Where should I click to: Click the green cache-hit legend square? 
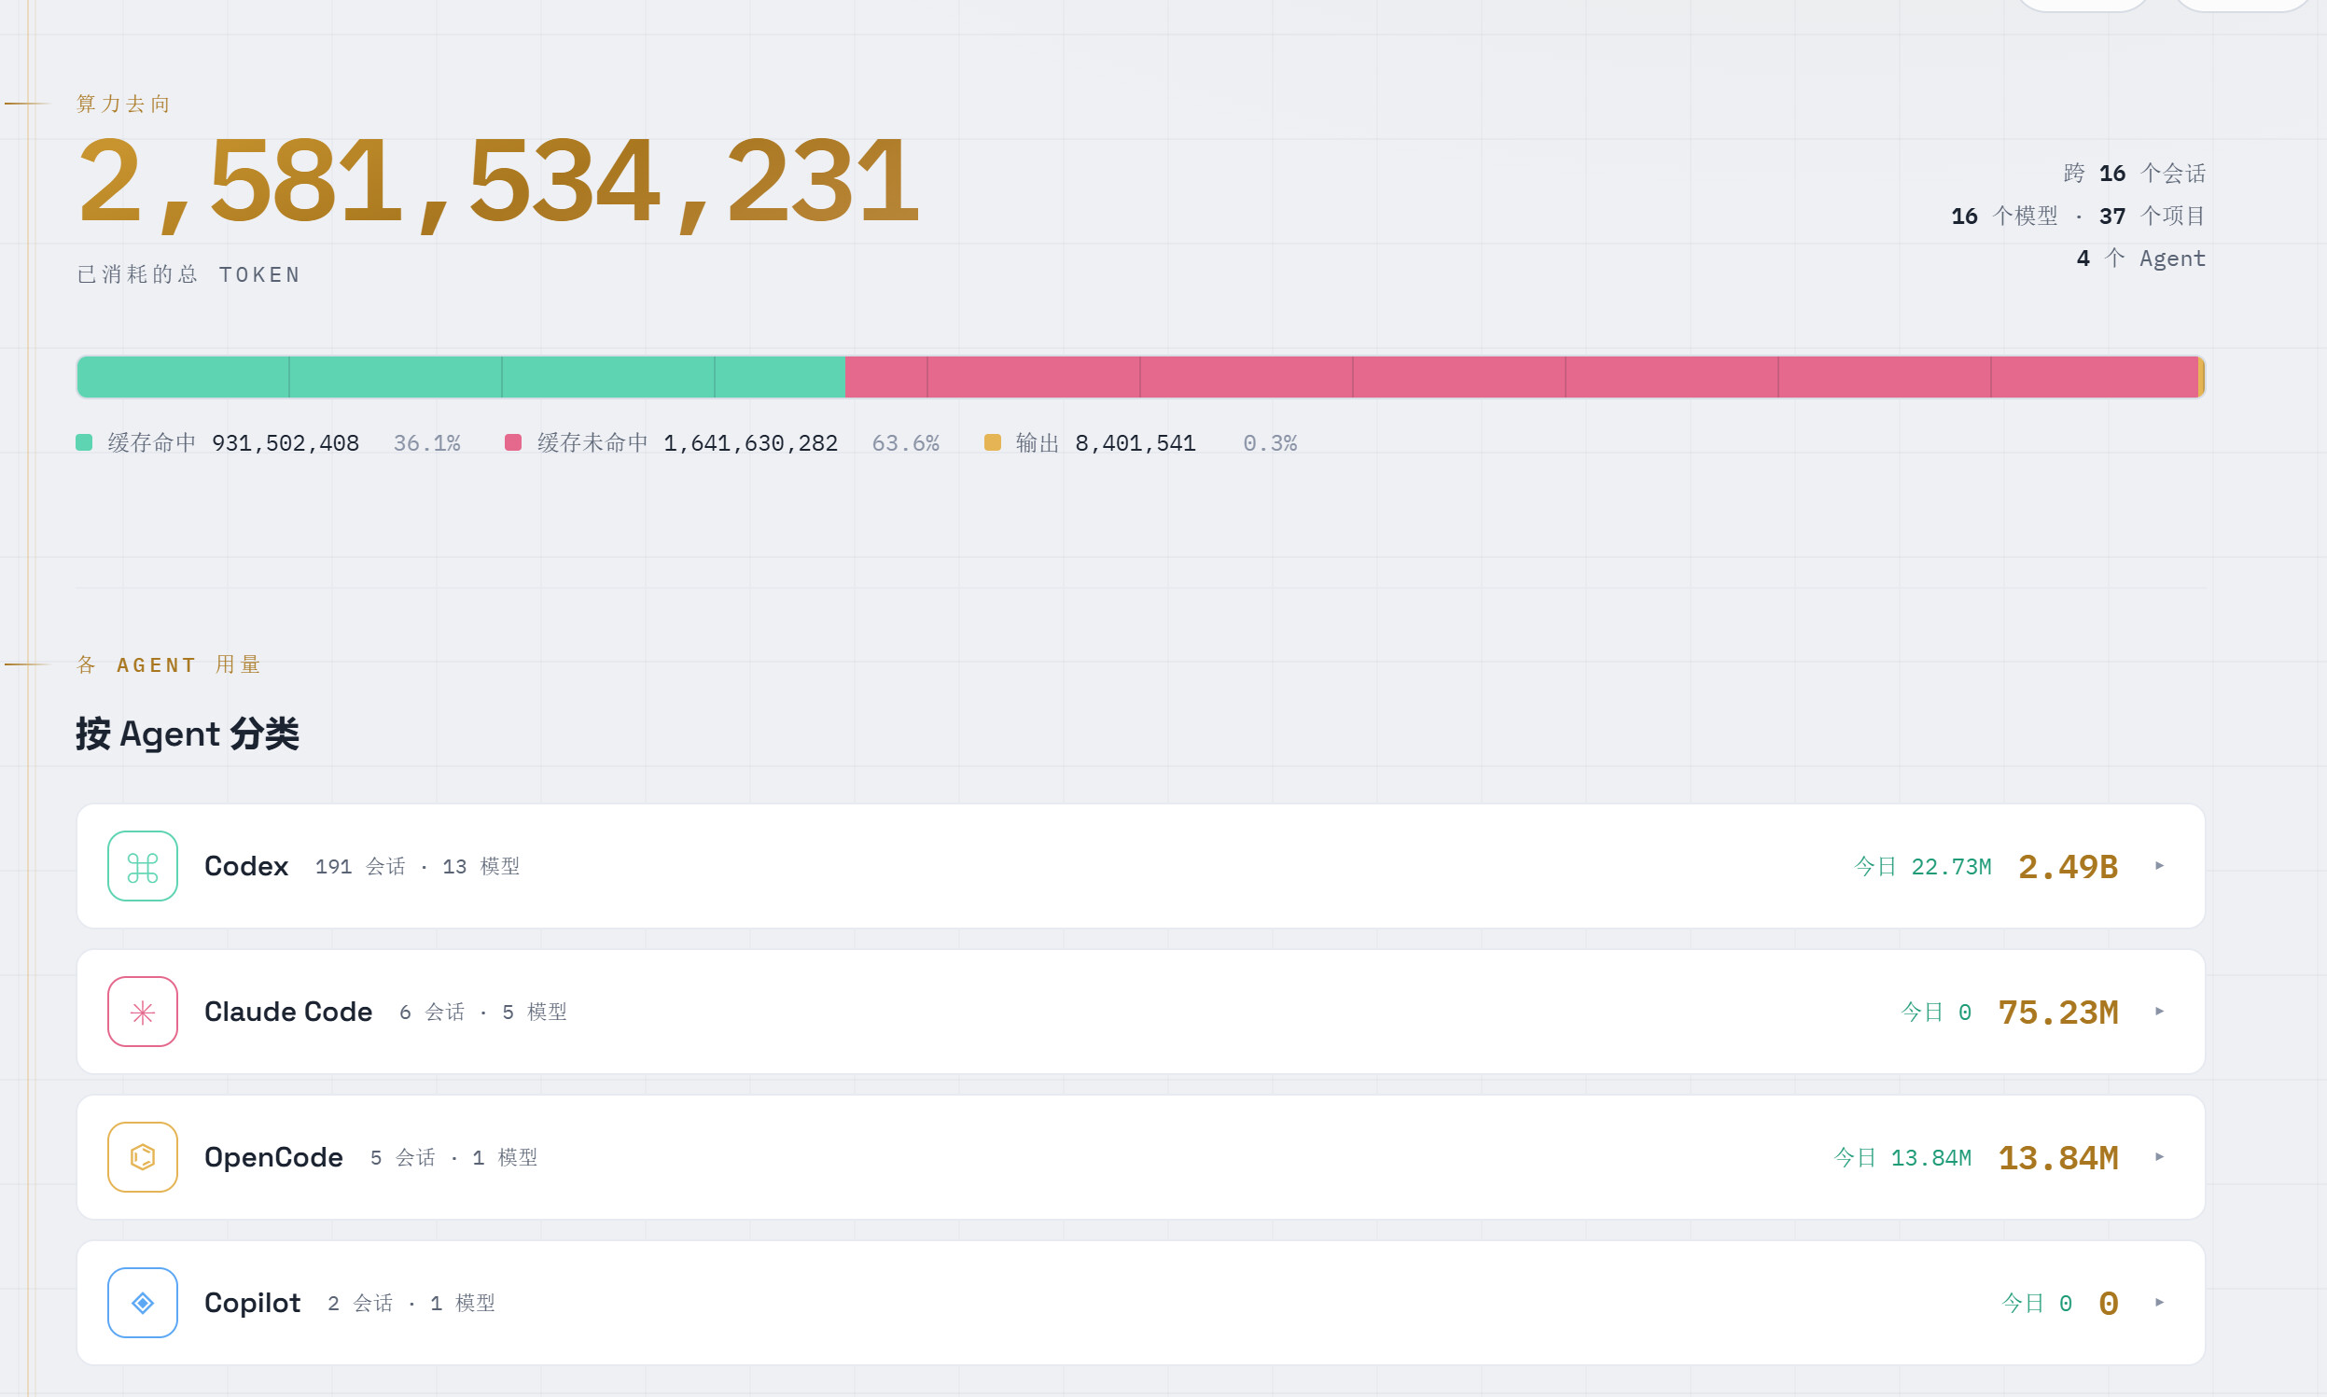coord(84,442)
